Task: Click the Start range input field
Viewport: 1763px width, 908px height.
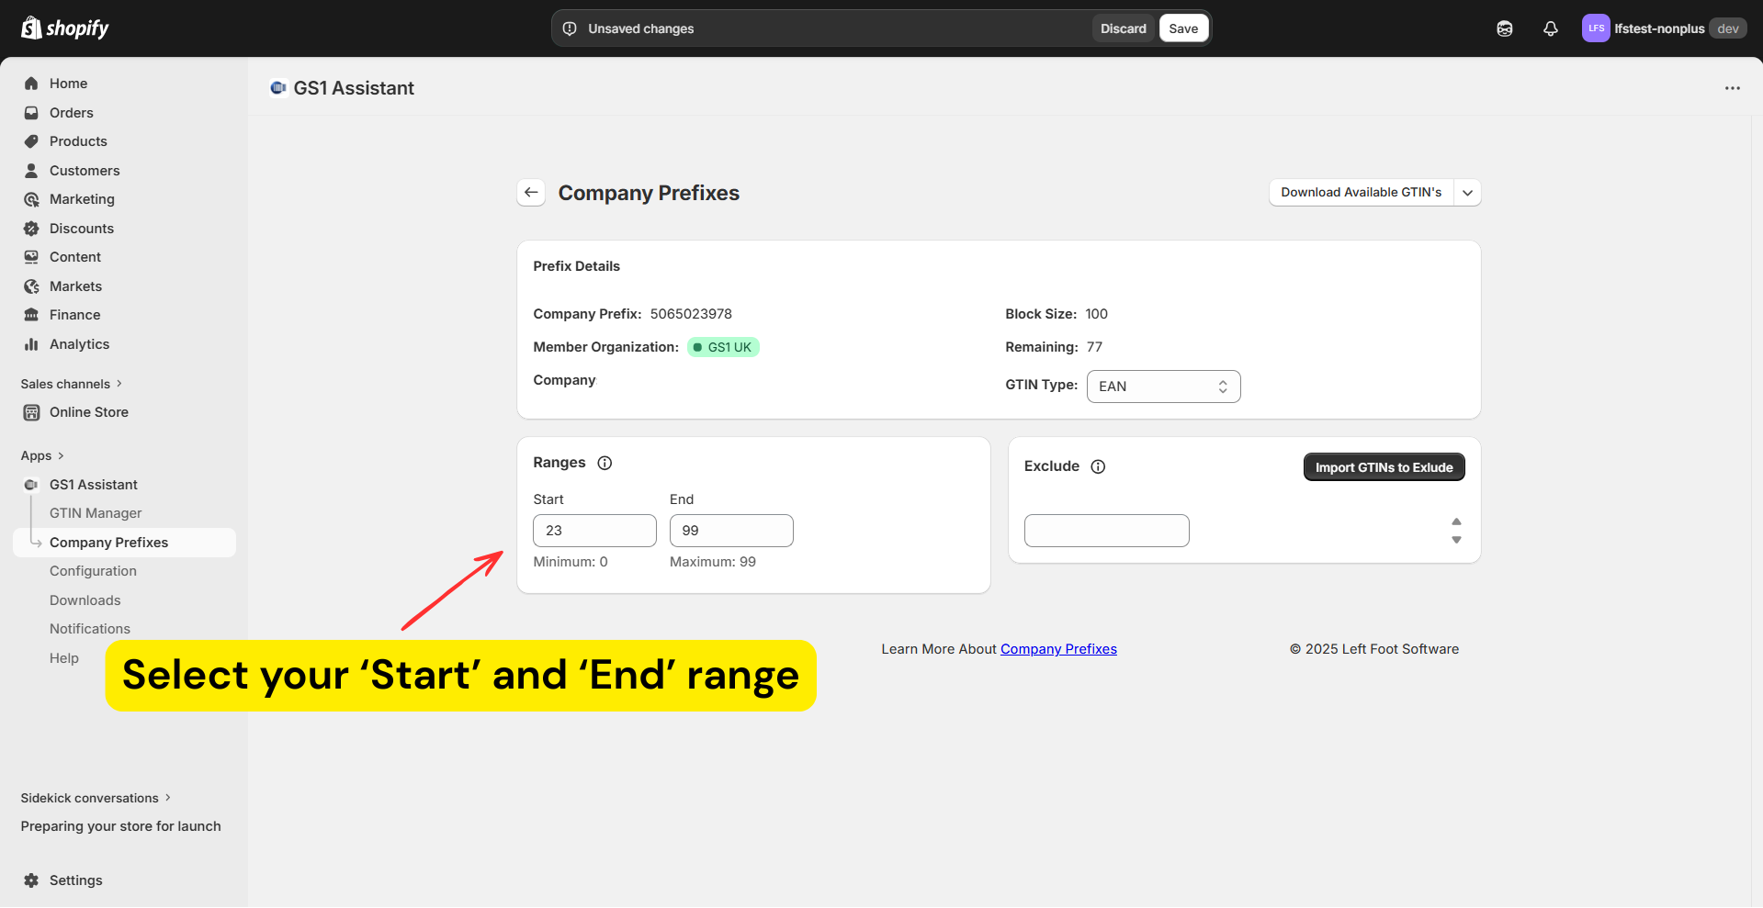Action: tap(594, 531)
